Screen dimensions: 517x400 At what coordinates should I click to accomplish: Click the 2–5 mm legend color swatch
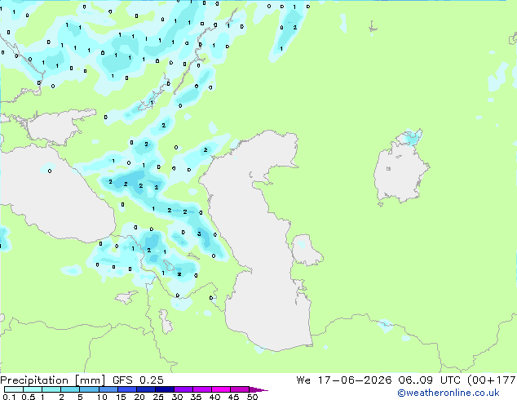(70, 389)
